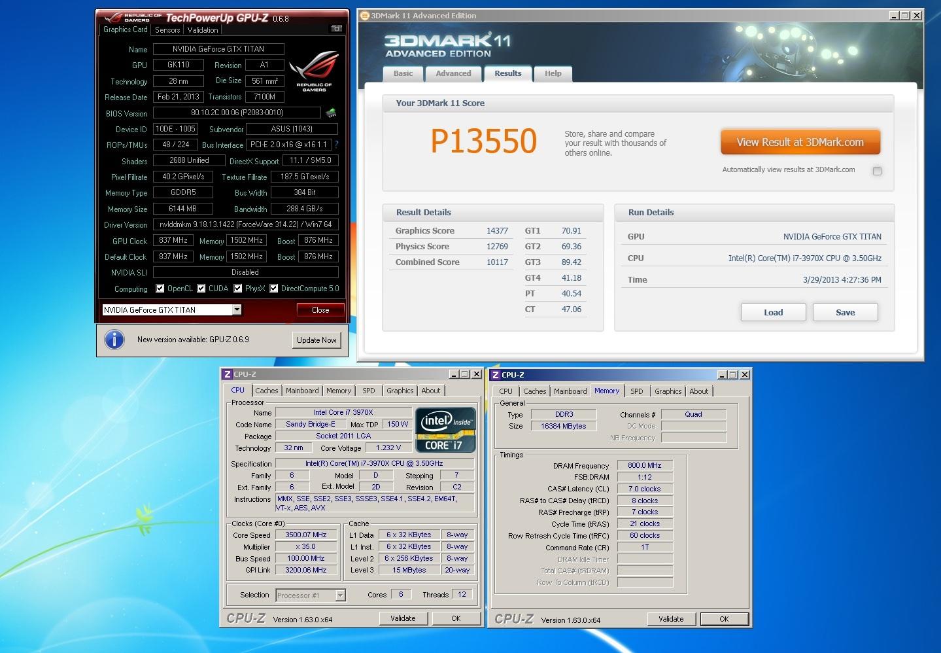Click the Memory Size 16384 MBytes value
Image resolution: width=941 pixels, height=653 pixels.
coord(564,426)
